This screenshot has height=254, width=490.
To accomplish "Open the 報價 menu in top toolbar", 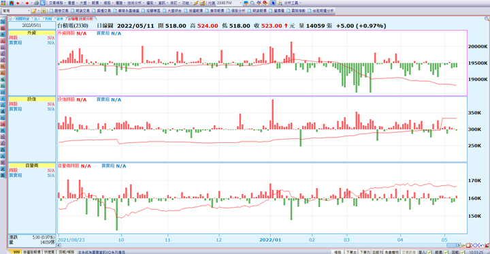I will coord(96,3).
